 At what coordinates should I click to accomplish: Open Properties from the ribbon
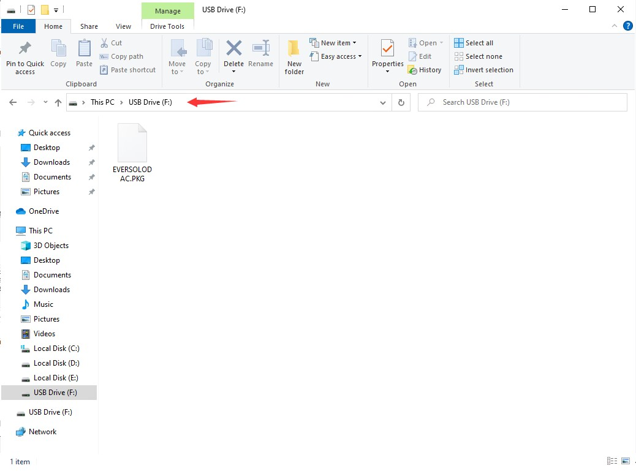click(x=387, y=48)
